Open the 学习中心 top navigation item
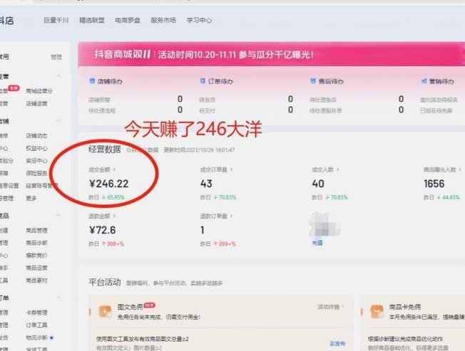Screen dimensions: 465x351 199,20
